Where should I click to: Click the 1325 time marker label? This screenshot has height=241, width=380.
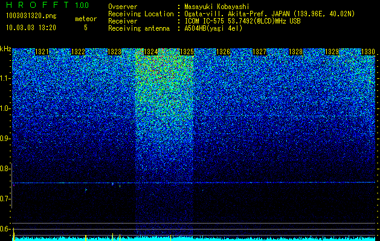[187, 52]
